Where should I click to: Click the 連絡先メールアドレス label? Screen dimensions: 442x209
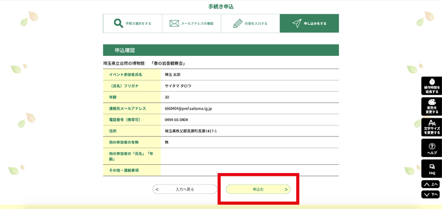[128, 108]
